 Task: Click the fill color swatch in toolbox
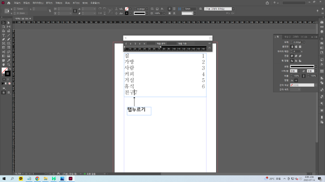click(x=4, y=70)
